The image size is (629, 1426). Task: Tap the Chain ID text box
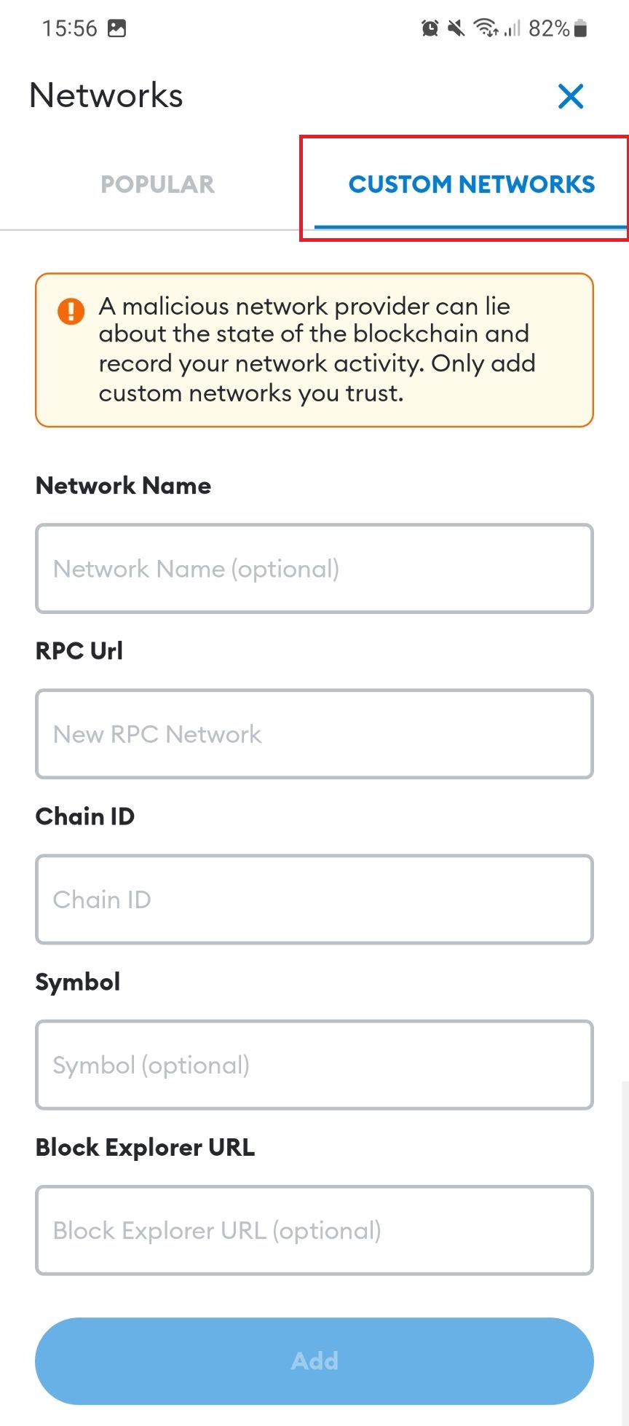[x=314, y=899]
